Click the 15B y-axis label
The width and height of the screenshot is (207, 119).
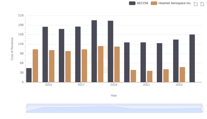[x=21, y=35]
